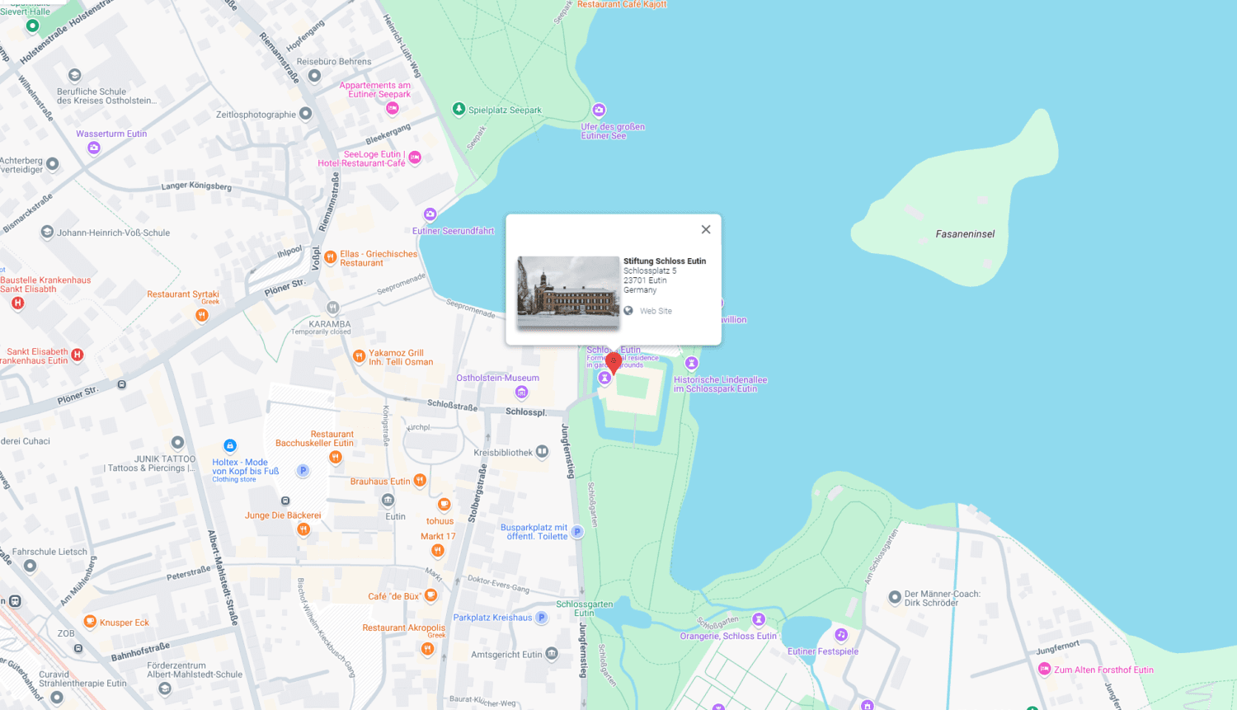
Task: Click the Yakamoz Grill restaurant icon
Action: (359, 356)
